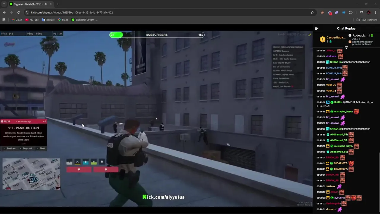This screenshot has height=214, width=380.
Task: Click ayoubrs username in chat
Action: (x=339, y=198)
